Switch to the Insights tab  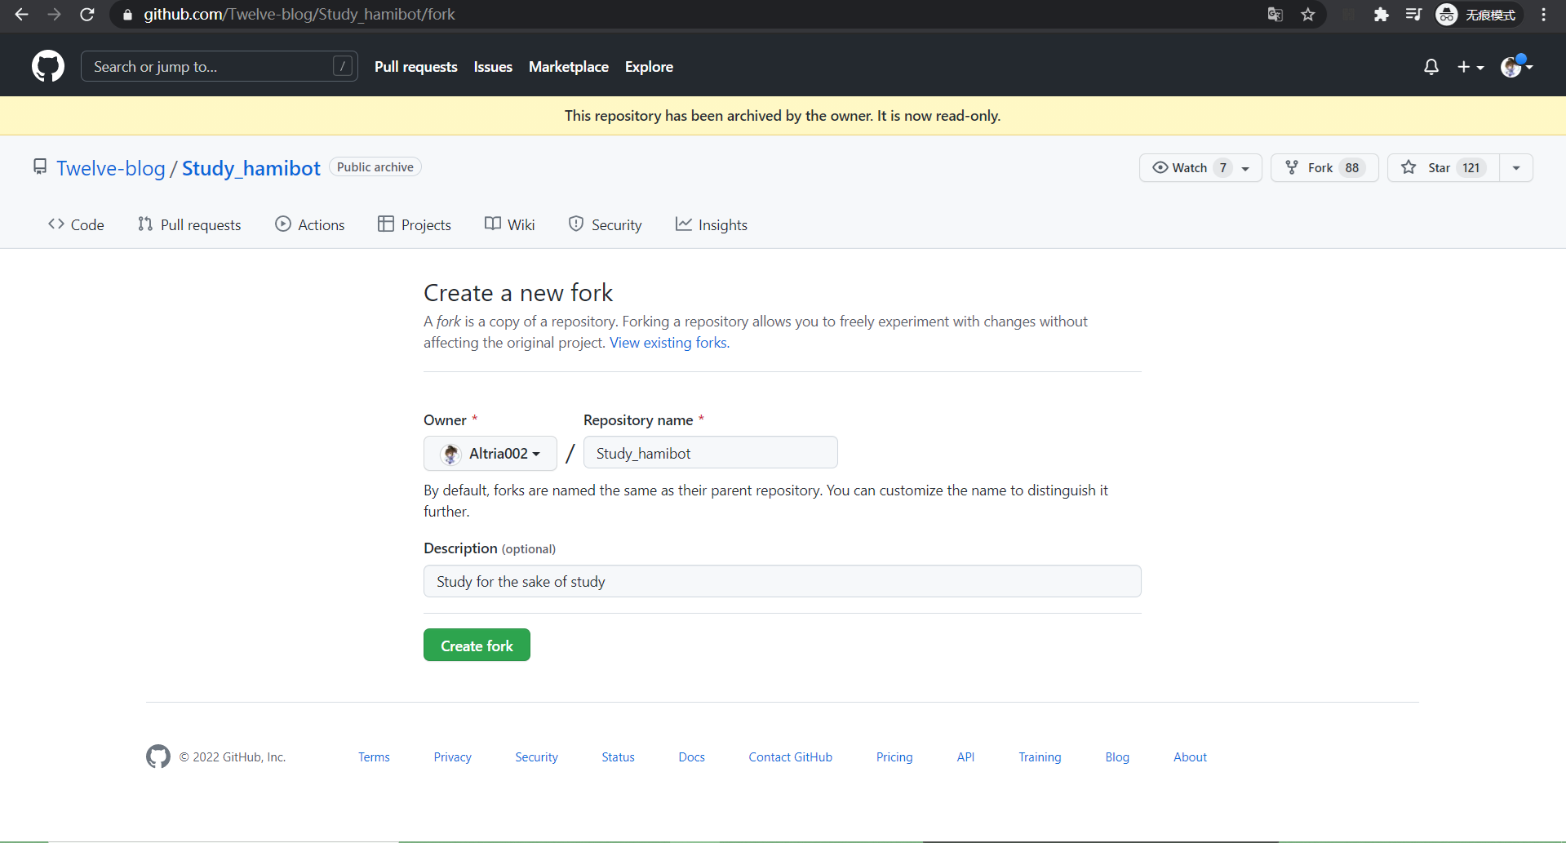[712, 224]
